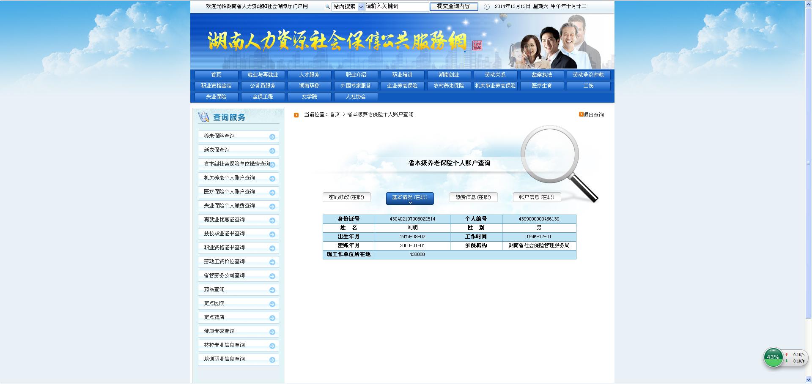The image size is (812, 384).
Task: Click the orange icon beside 退出查询
Action: click(581, 114)
